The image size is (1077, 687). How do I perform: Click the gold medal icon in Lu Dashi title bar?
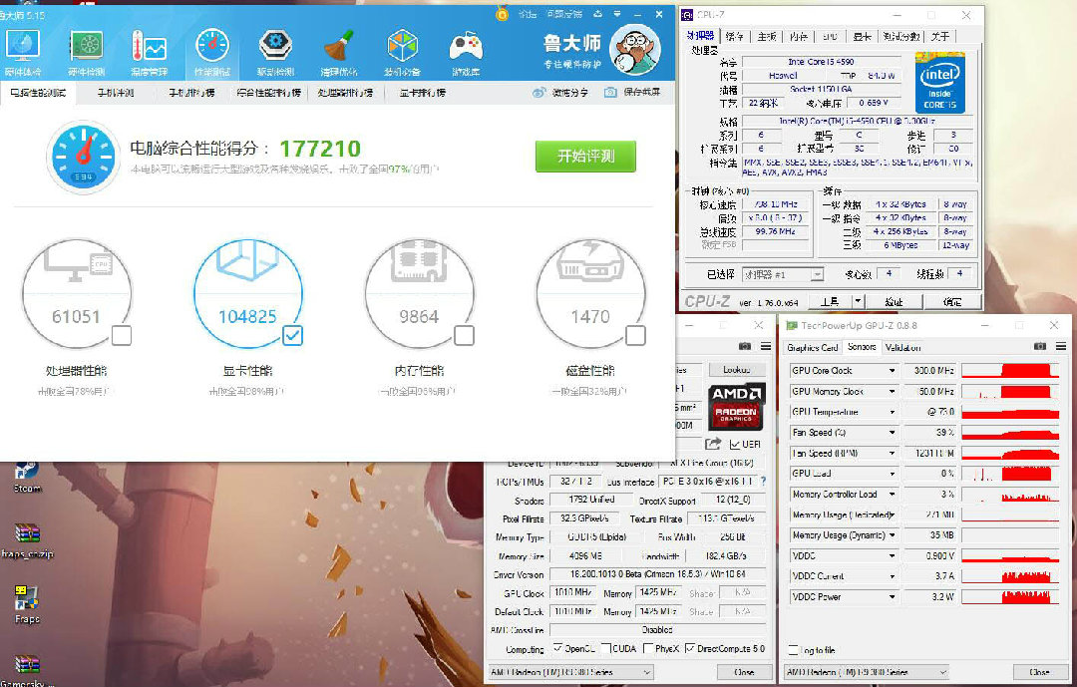pyautogui.click(x=502, y=14)
